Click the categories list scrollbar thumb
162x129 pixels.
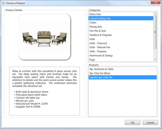(x=155, y=32)
